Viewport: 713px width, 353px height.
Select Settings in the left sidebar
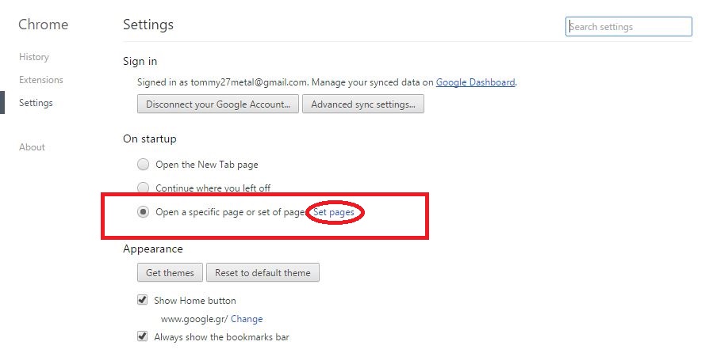coord(36,103)
